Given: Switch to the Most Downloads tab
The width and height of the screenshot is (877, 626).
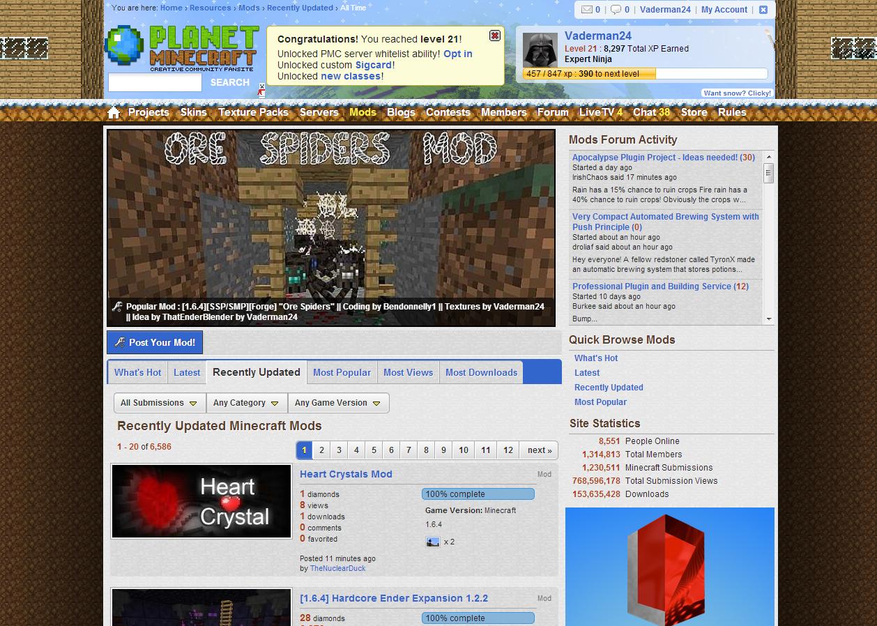Looking at the screenshot, I should [x=481, y=372].
